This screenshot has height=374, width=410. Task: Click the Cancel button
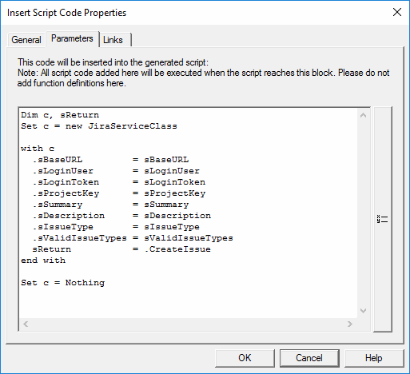309,358
